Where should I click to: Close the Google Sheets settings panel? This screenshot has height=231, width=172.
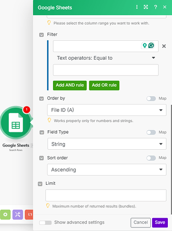pyautogui.click(x=165, y=7)
